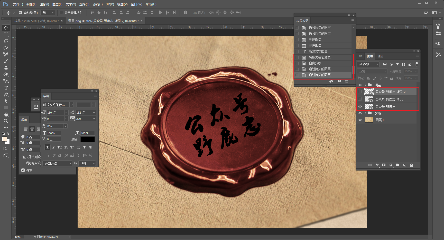Switch to the 段落 panel tab
Image resolution: width=444 pixels, height=240 pixels.
24,120
